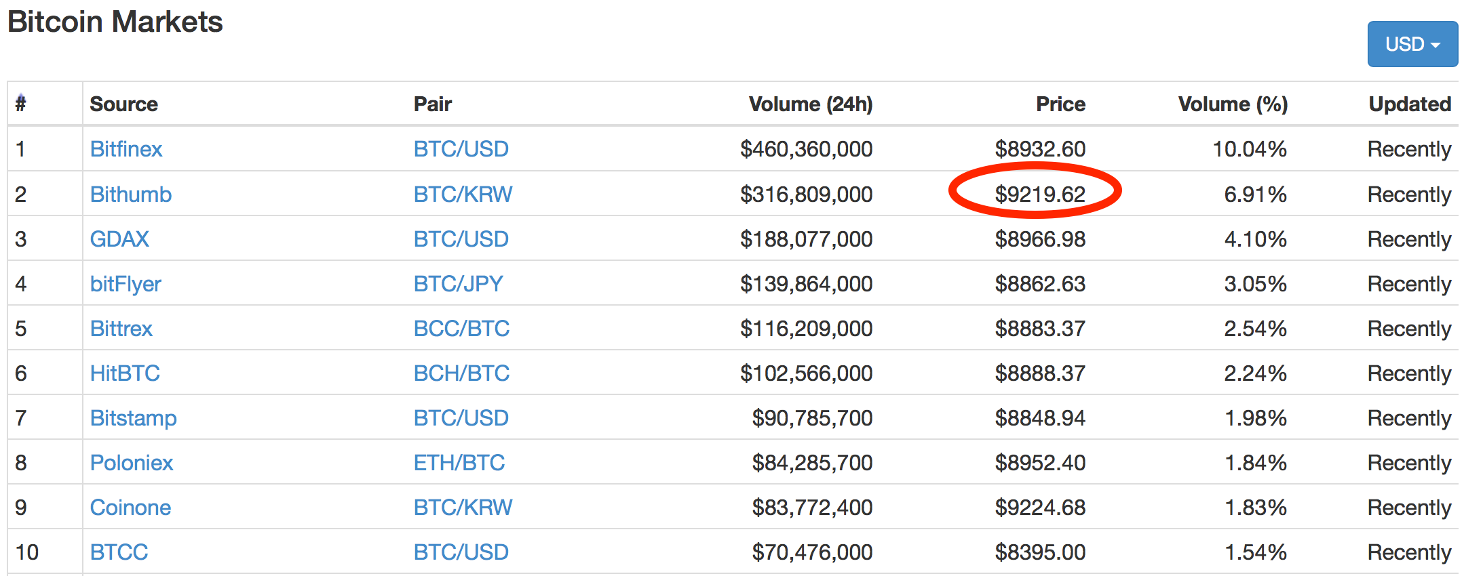Select the Bitstamp exchange link
The width and height of the screenshot is (1464, 576).
pos(134,418)
